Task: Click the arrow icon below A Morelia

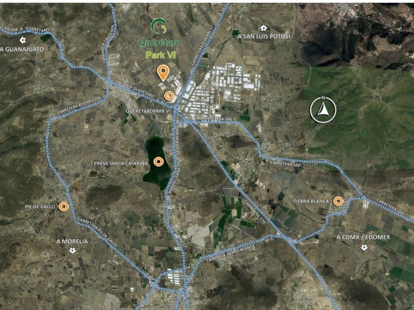Action: tap(72, 250)
